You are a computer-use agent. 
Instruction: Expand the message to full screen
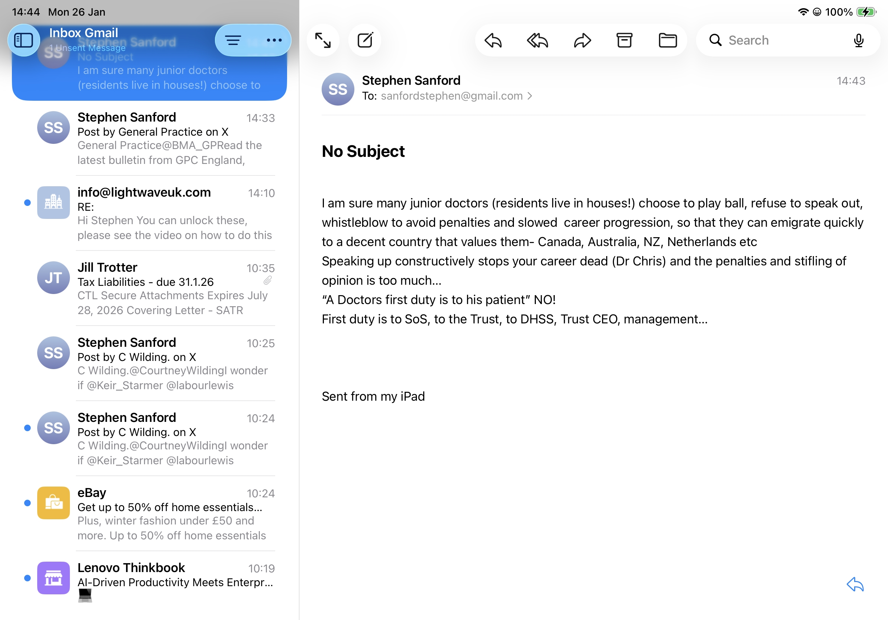tap(323, 40)
